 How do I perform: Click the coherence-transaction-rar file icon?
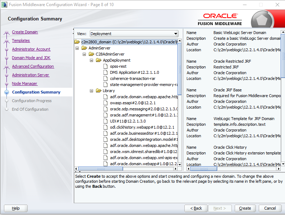(x=105, y=78)
